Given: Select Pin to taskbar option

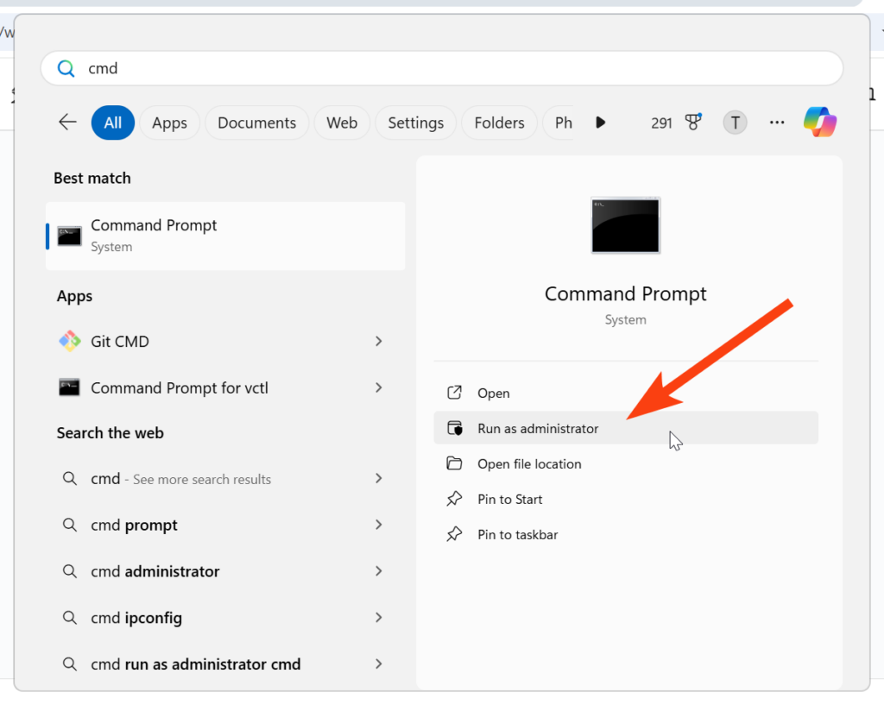Looking at the screenshot, I should coord(517,535).
